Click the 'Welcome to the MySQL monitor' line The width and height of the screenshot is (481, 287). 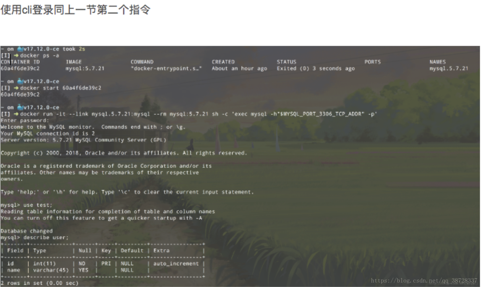tap(93, 127)
